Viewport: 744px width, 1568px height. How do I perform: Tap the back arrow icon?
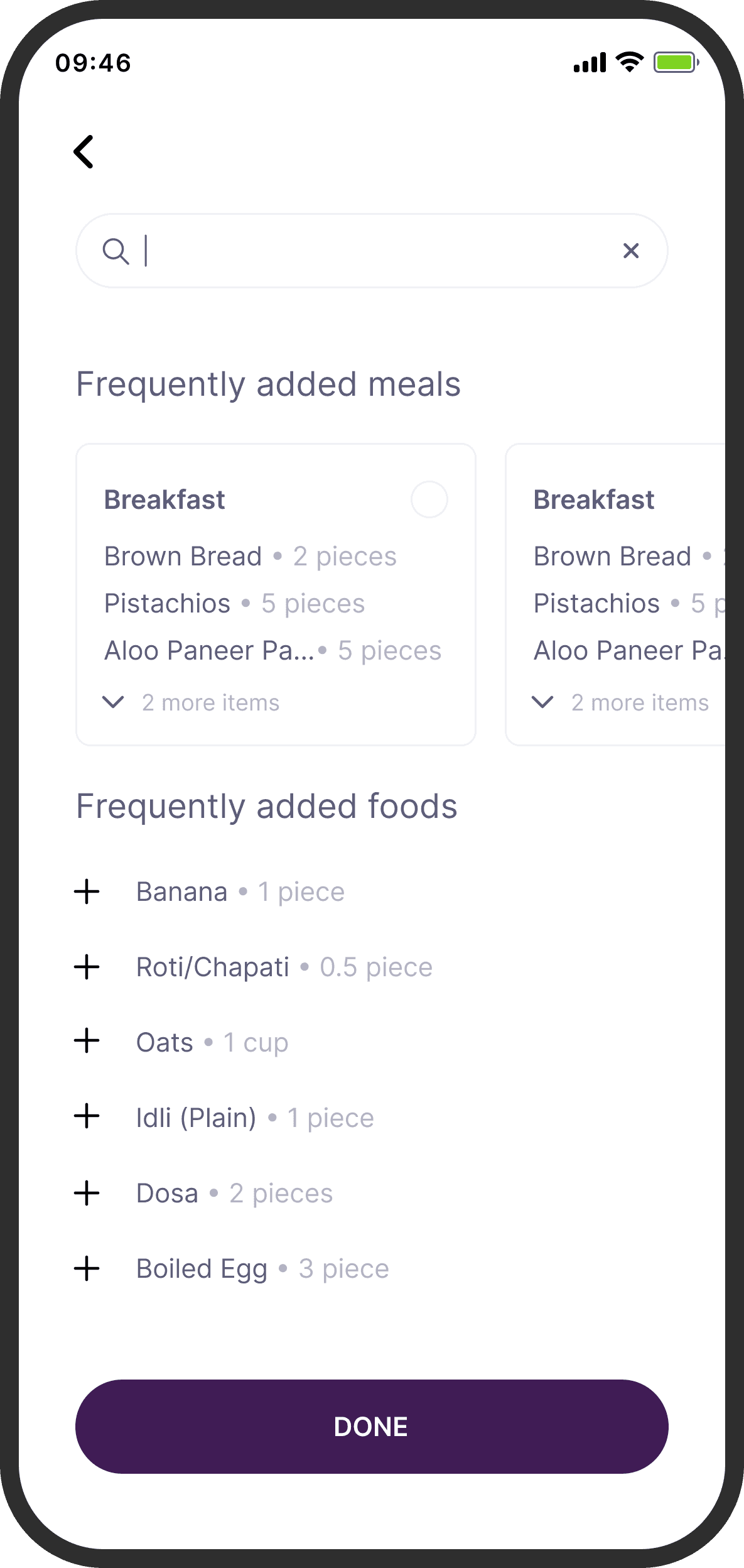(x=84, y=152)
